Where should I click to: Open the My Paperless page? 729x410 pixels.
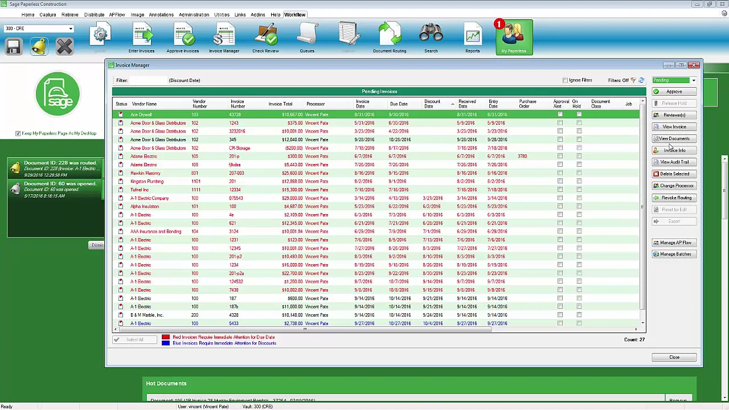point(514,38)
